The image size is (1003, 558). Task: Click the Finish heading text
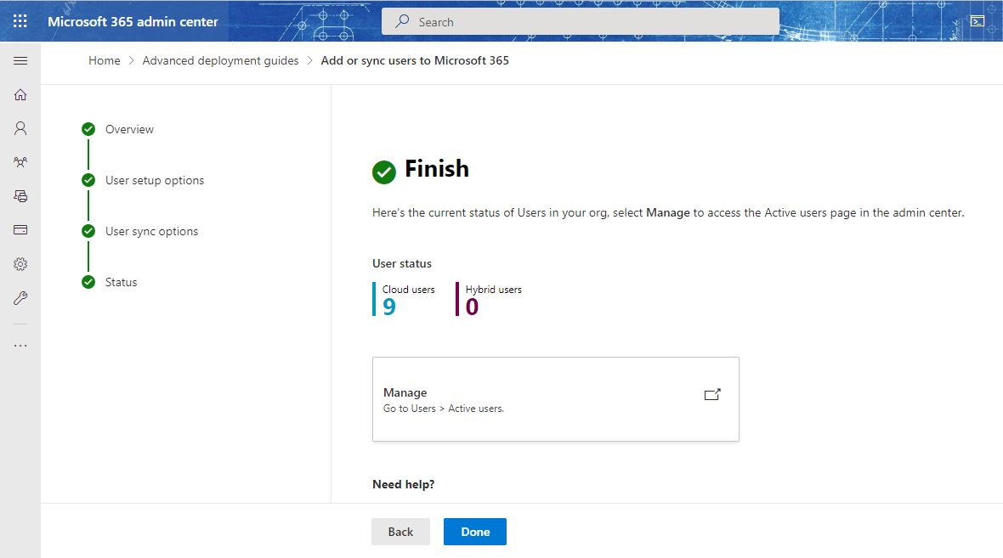pyautogui.click(x=437, y=169)
